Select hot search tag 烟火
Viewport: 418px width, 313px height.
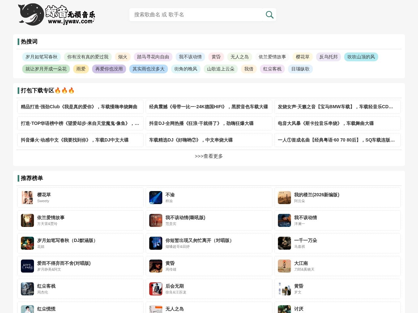[123, 57]
